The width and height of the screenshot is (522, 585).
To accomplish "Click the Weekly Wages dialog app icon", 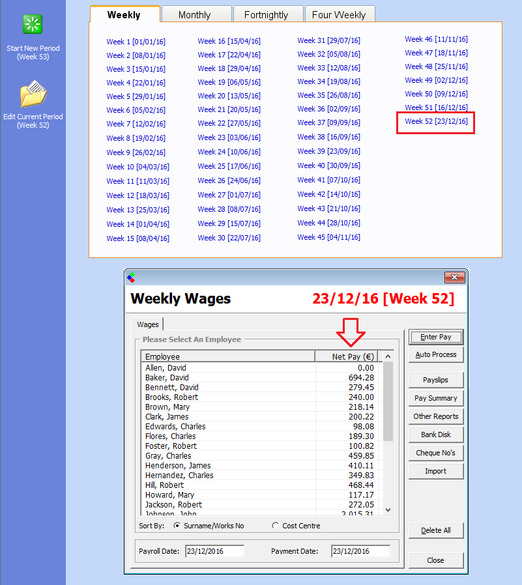I will [132, 277].
